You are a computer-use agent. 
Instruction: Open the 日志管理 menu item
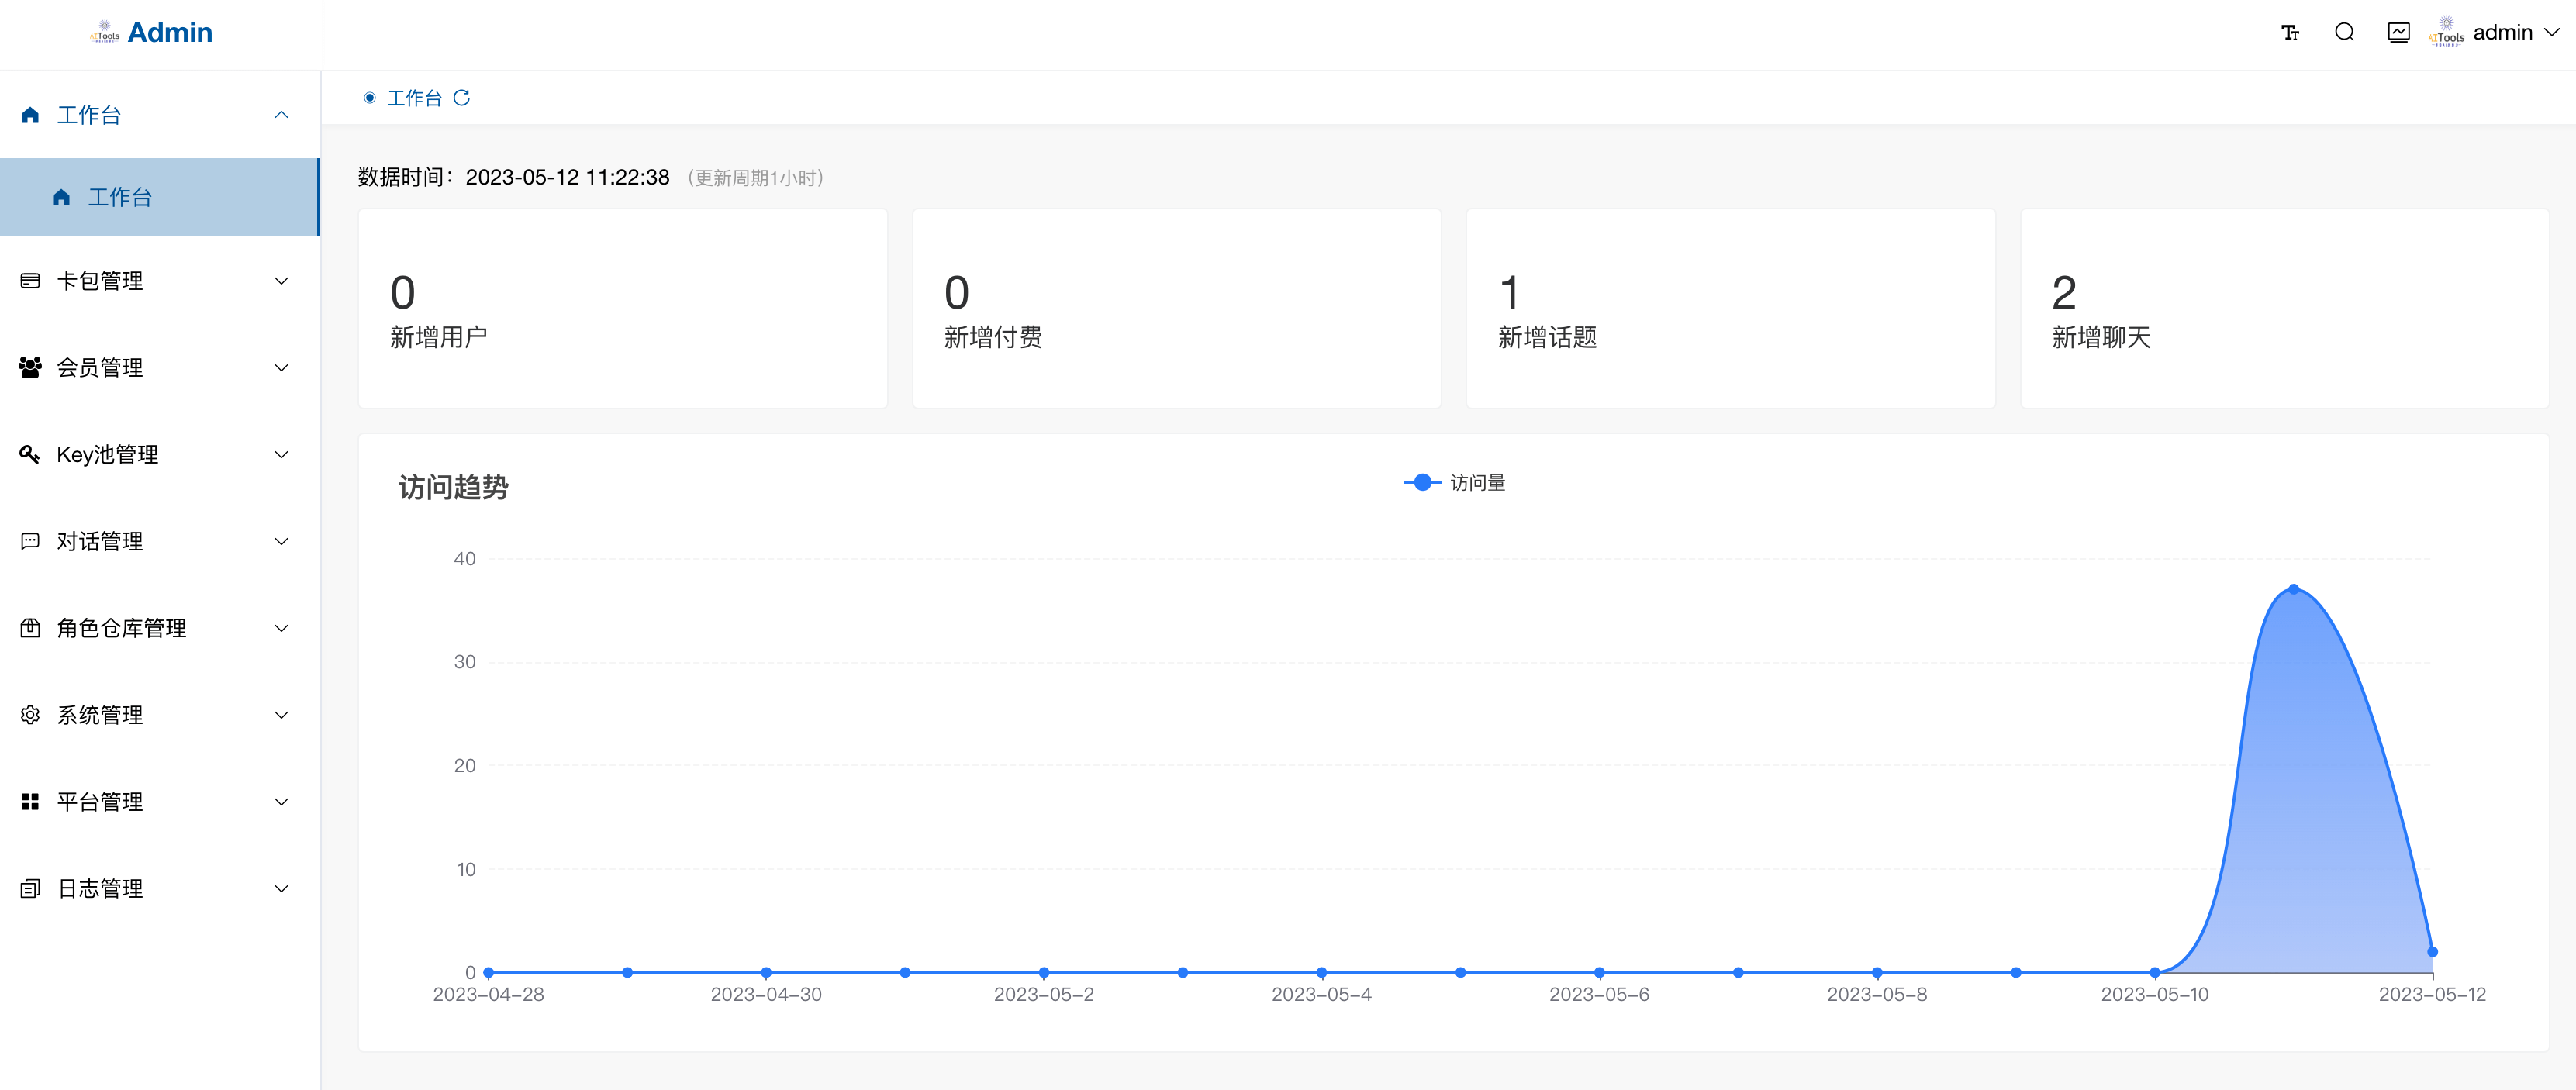point(100,889)
